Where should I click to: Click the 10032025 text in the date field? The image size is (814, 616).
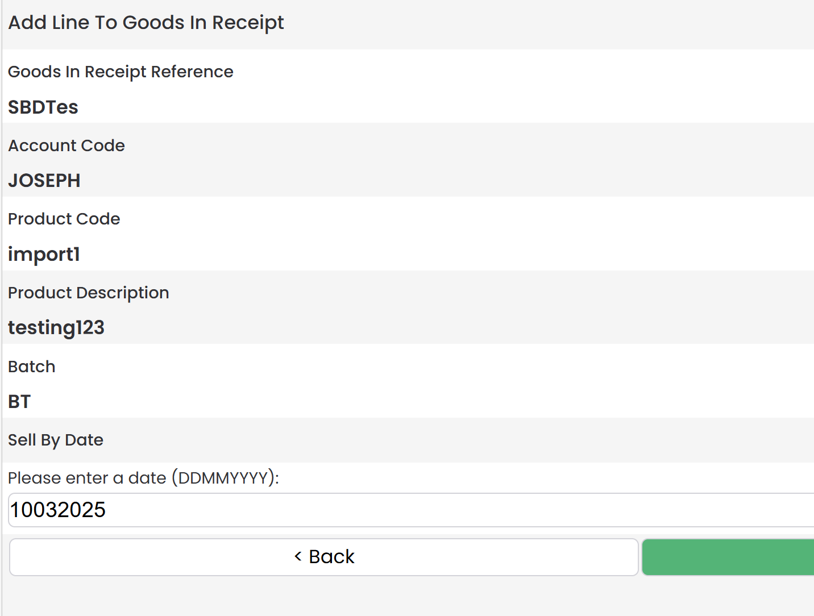point(58,510)
